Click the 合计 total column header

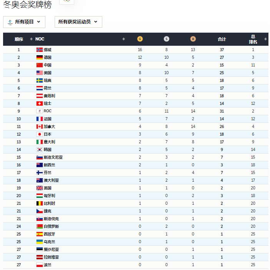coord(222,39)
